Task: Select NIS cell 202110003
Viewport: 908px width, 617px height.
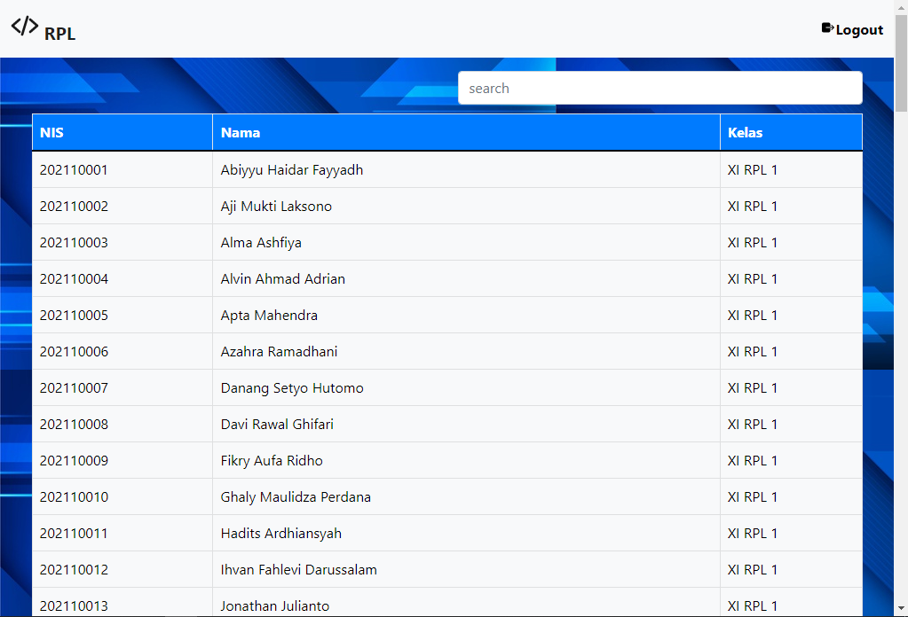Action: point(74,243)
